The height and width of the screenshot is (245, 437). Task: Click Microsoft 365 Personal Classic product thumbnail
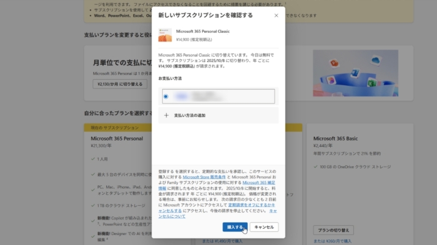click(x=165, y=35)
